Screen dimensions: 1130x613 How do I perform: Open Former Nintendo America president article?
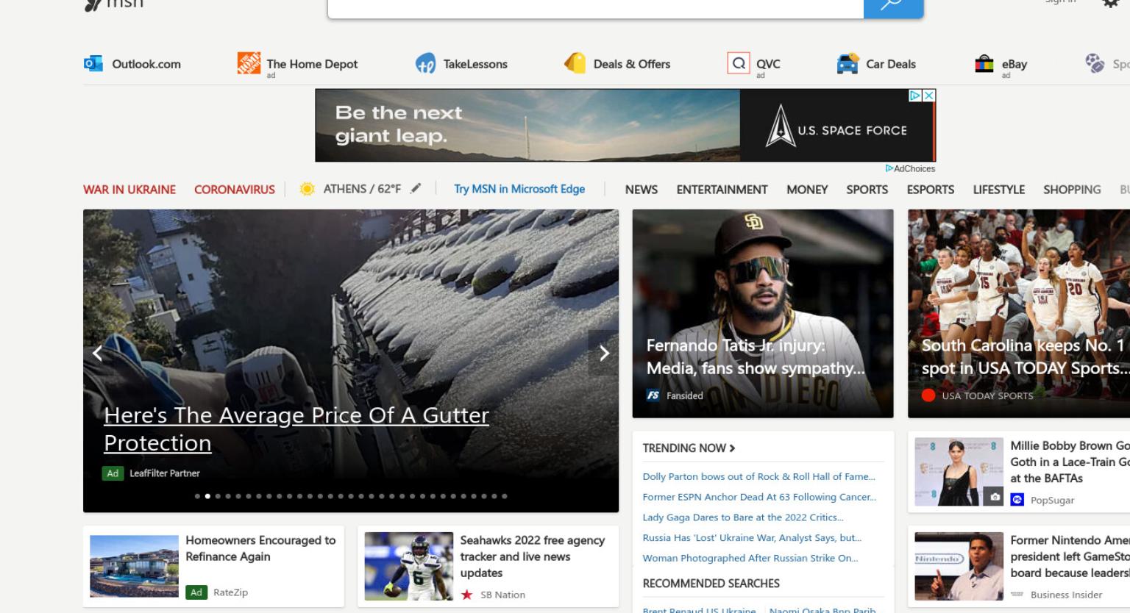[1070, 556]
